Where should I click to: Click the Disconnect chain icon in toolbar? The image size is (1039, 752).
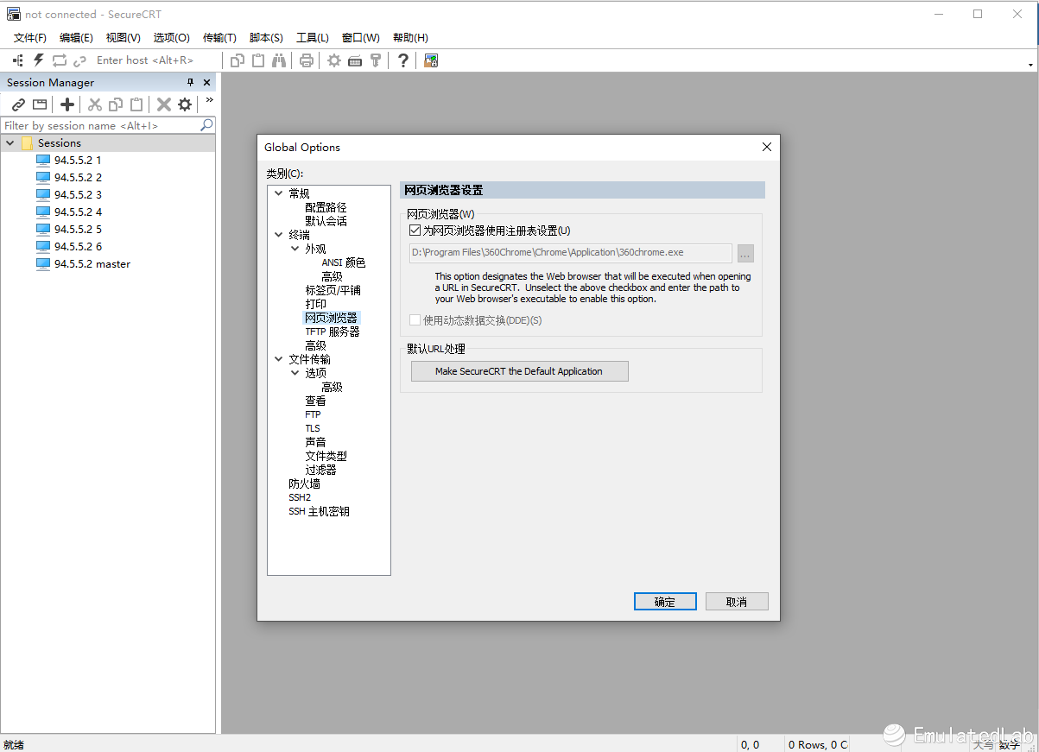point(80,60)
